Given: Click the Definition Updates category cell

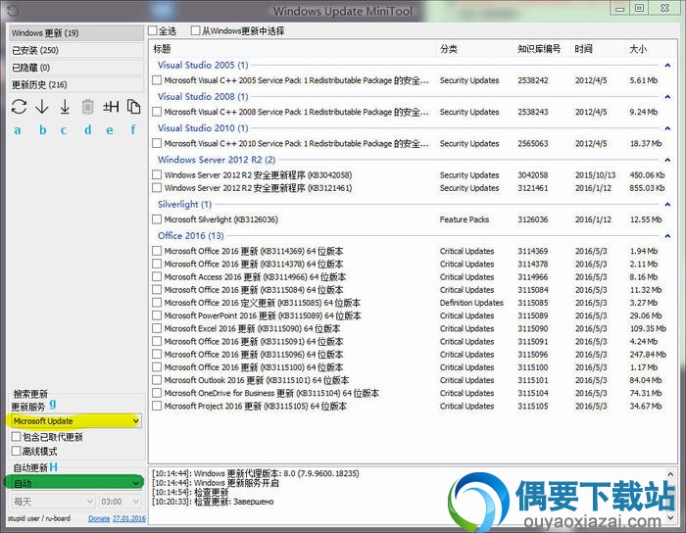Looking at the screenshot, I should (x=471, y=303).
